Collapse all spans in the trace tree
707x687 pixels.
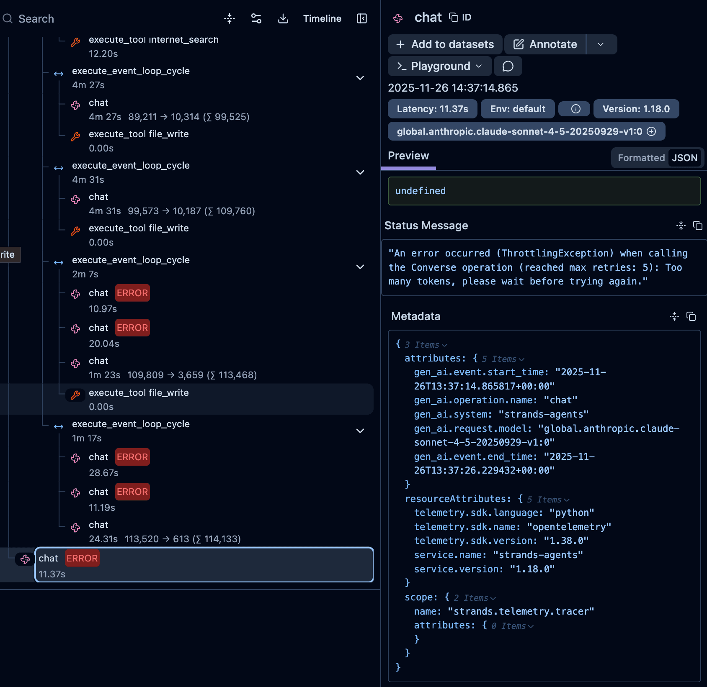point(230,18)
